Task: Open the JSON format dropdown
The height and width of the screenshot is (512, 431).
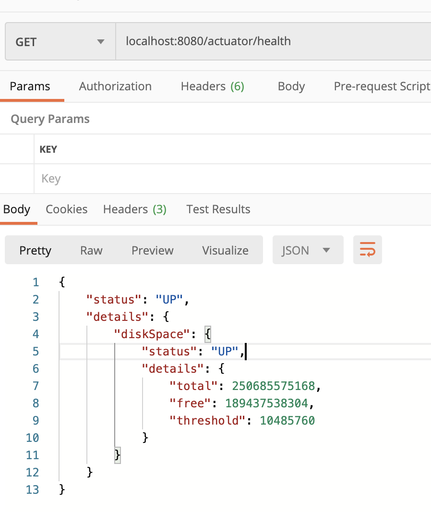Action: pyautogui.click(x=308, y=250)
